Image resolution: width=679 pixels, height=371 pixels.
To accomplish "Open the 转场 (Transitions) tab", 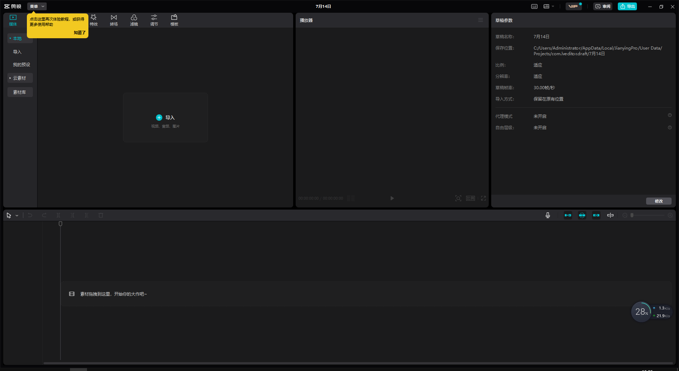I will point(114,20).
